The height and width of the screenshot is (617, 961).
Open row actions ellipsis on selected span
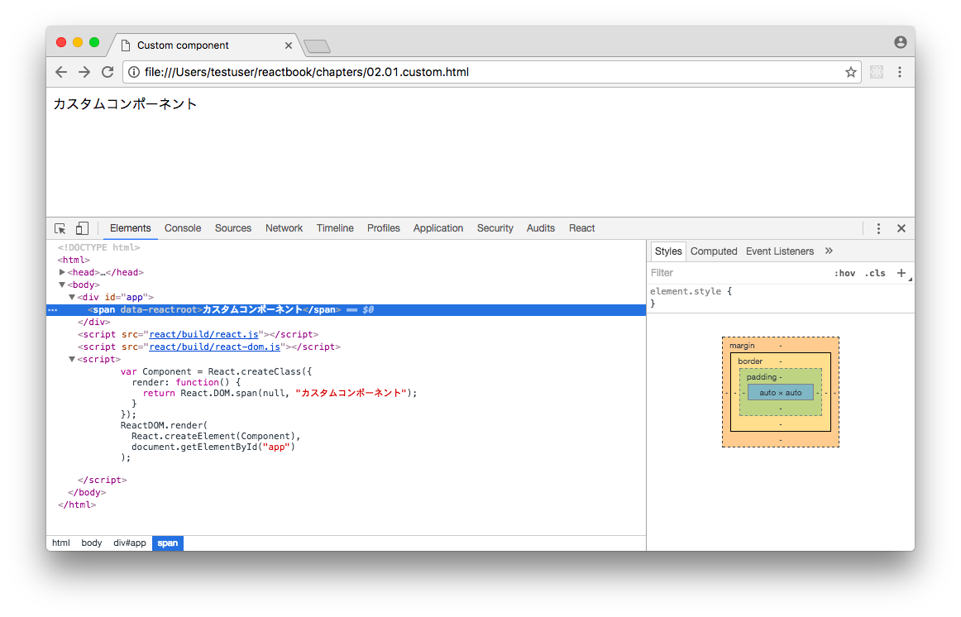53,310
